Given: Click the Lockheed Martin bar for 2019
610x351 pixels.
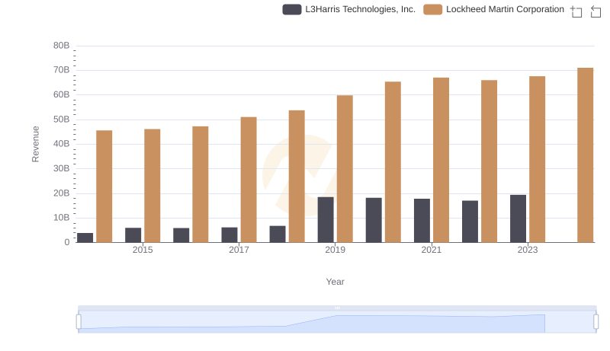Looking at the screenshot, I should [345, 169].
